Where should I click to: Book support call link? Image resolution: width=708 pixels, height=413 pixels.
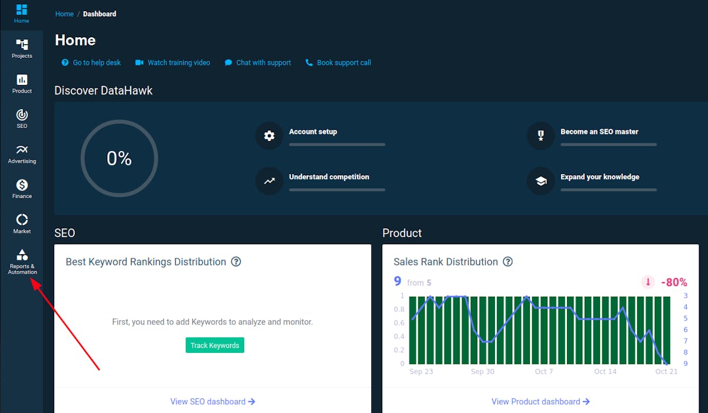click(338, 63)
